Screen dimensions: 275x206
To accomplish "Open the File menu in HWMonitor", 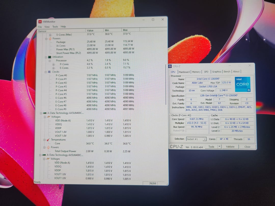I will [x=40, y=27].
